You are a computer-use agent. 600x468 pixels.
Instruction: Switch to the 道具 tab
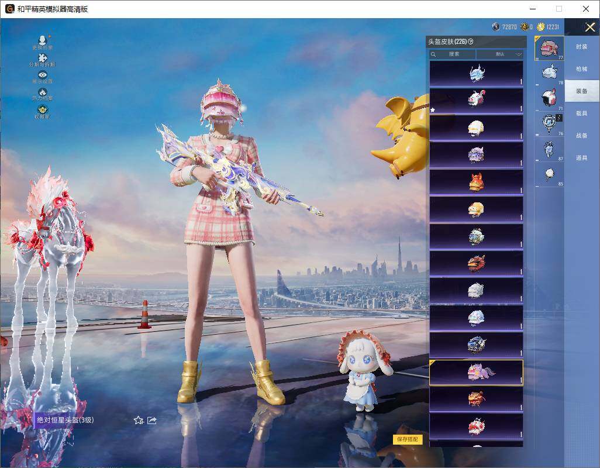coord(582,158)
